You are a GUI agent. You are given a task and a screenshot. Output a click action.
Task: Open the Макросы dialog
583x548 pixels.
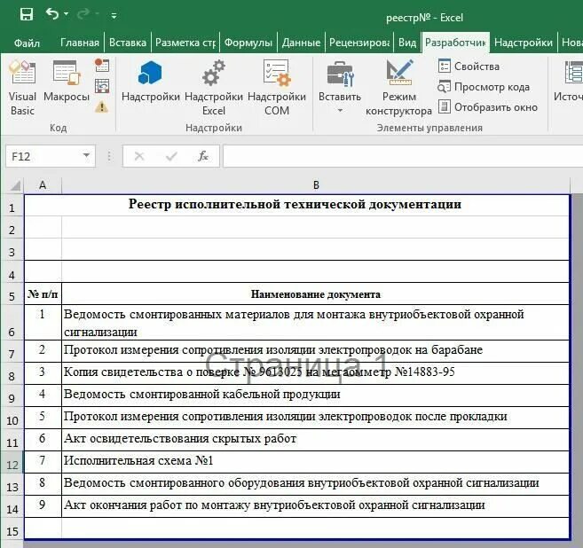click(x=67, y=82)
